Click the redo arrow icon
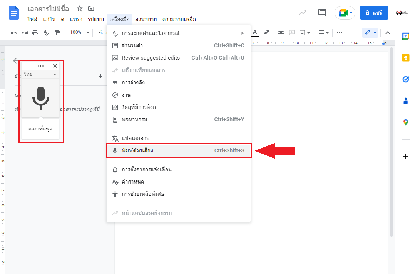 coord(25,33)
